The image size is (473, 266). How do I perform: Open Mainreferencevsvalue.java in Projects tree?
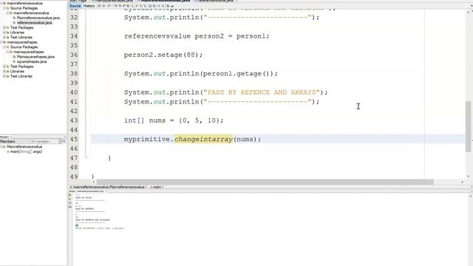click(x=38, y=18)
